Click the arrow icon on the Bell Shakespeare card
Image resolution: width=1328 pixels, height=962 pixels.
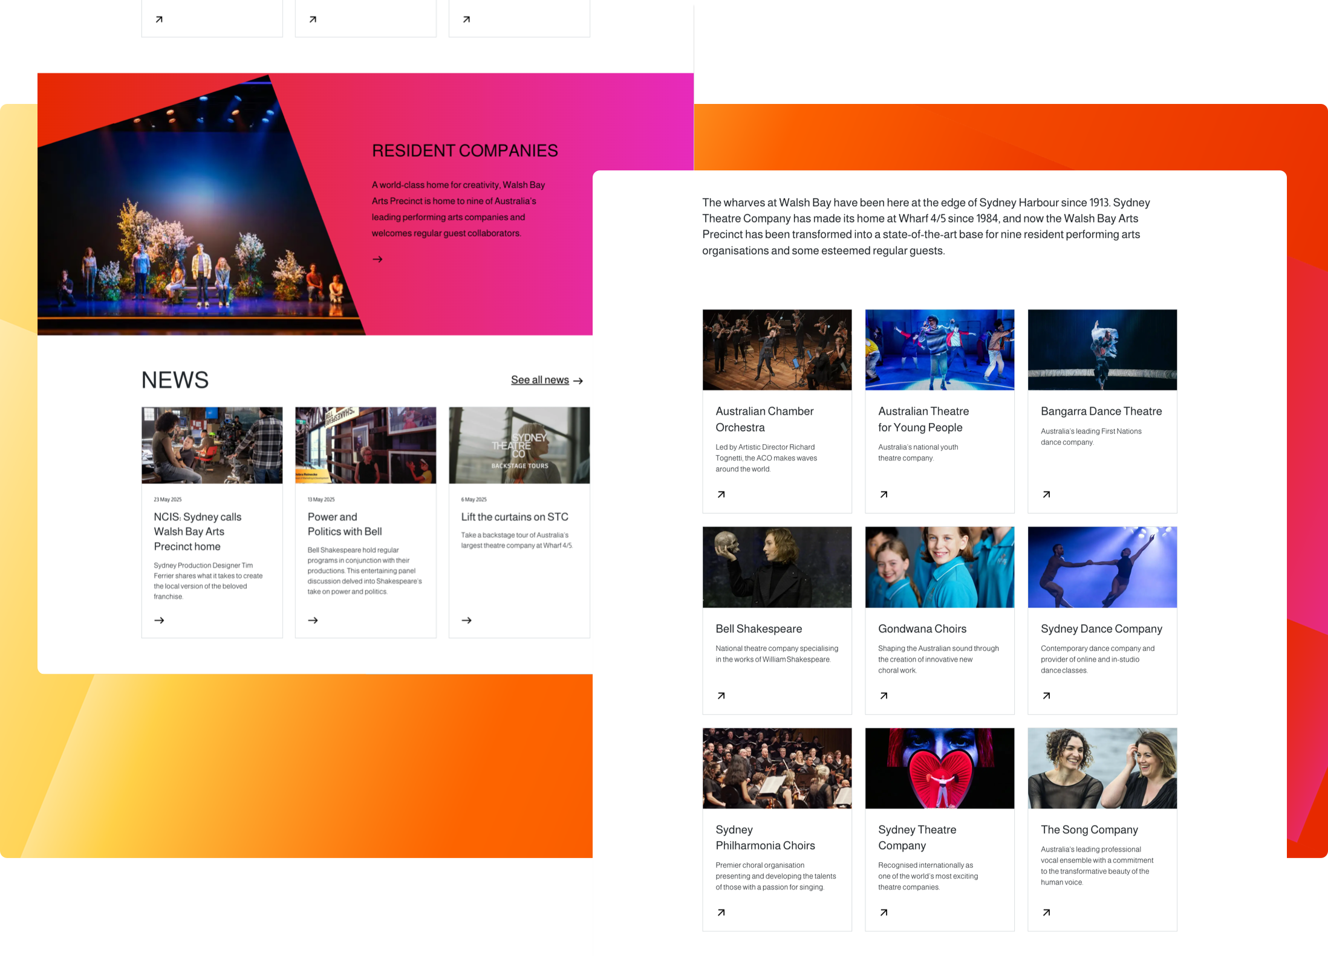(720, 695)
